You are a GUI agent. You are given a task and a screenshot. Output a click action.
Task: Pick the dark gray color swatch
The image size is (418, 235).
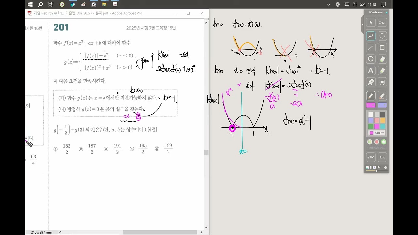click(x=383, y=115)
